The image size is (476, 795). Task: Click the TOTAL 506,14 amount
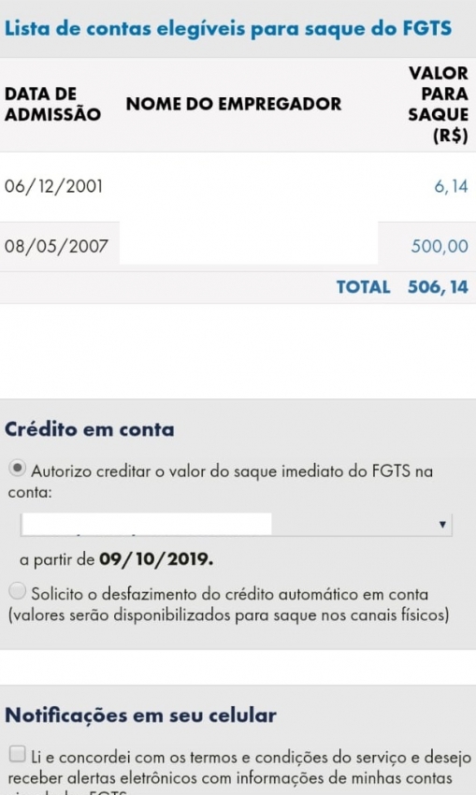tap(438, 287)
